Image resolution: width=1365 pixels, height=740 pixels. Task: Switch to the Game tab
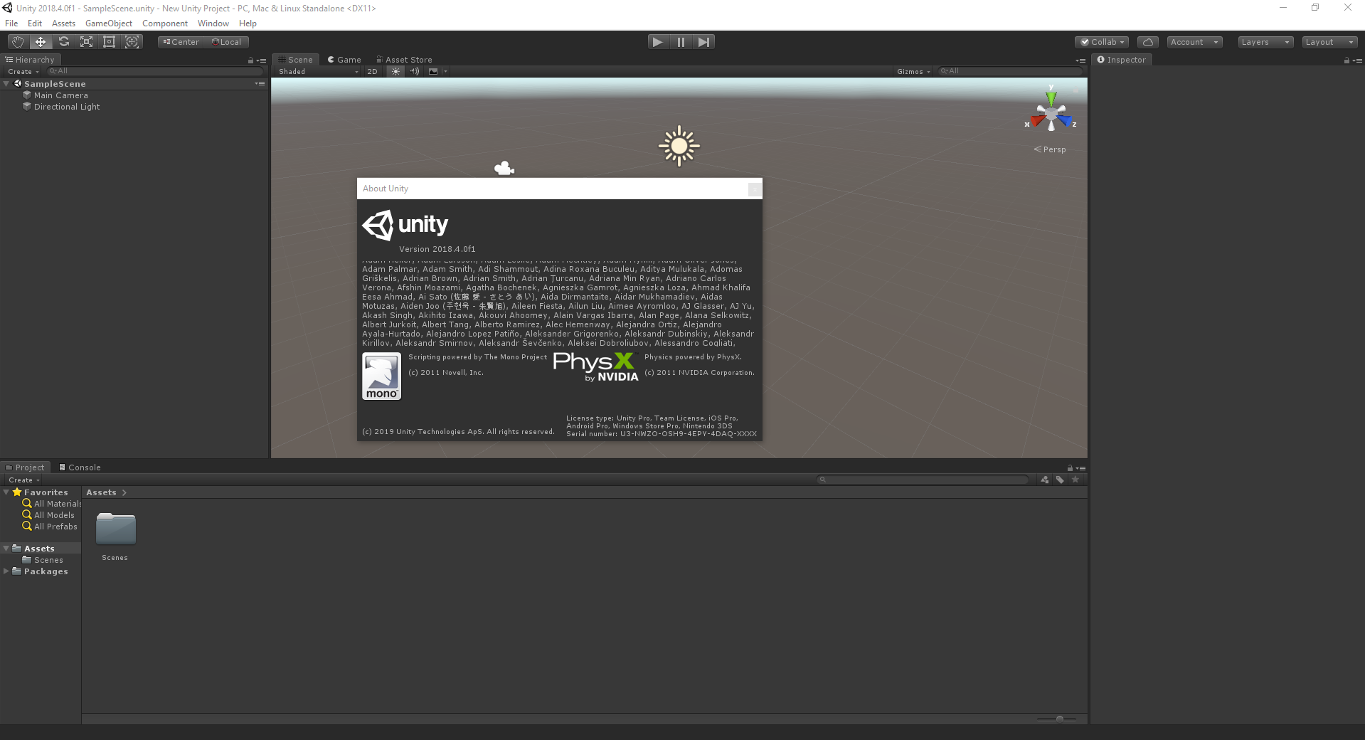(344, 60)
